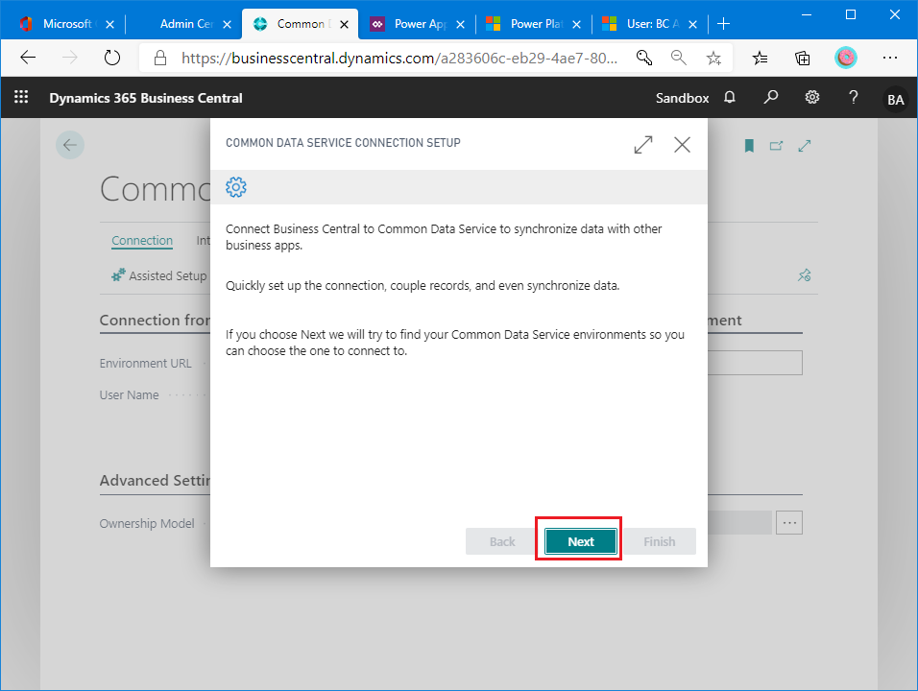Click the browser back arrow

tap(28, 58)
